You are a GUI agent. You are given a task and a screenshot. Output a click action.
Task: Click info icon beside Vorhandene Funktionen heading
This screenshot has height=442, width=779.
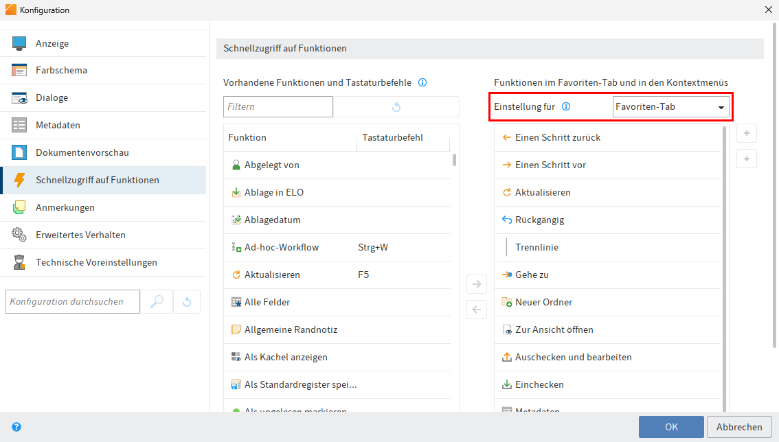422,82
